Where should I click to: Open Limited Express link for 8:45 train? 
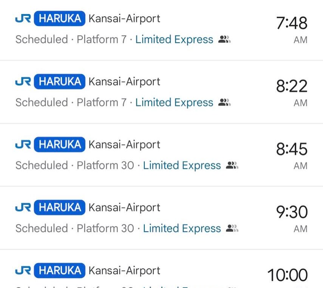coord(182,165)
